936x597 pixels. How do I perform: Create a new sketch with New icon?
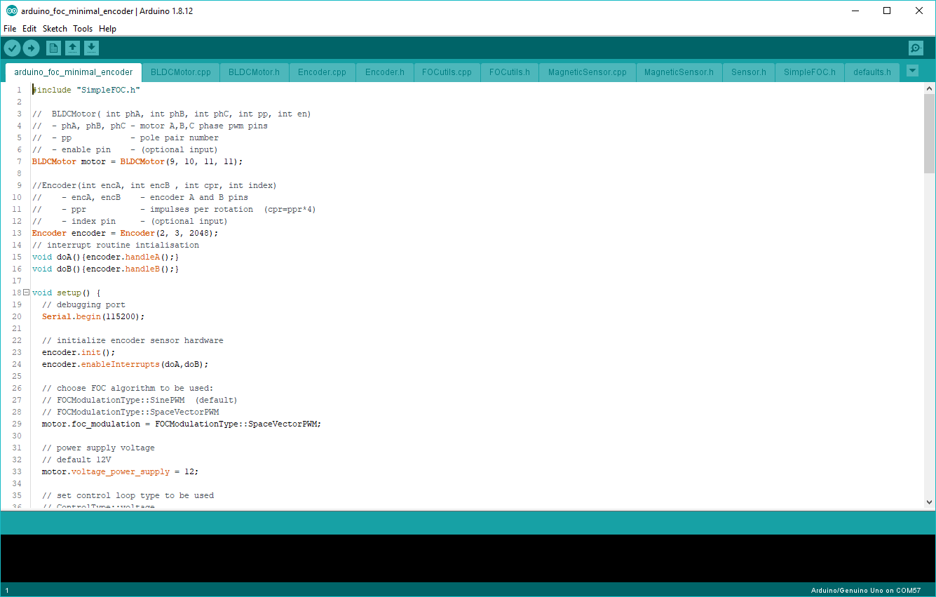click(53, 48)
